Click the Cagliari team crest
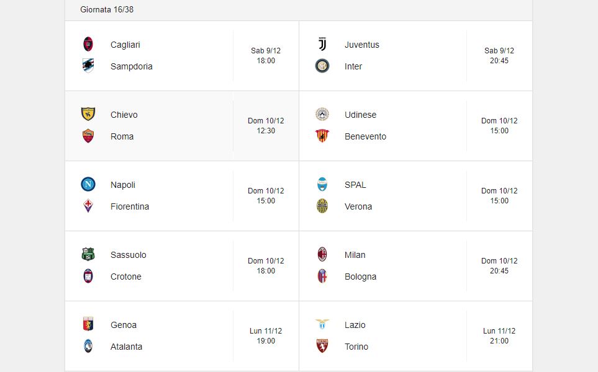598x372 pixels. click(x=88, y=44)
